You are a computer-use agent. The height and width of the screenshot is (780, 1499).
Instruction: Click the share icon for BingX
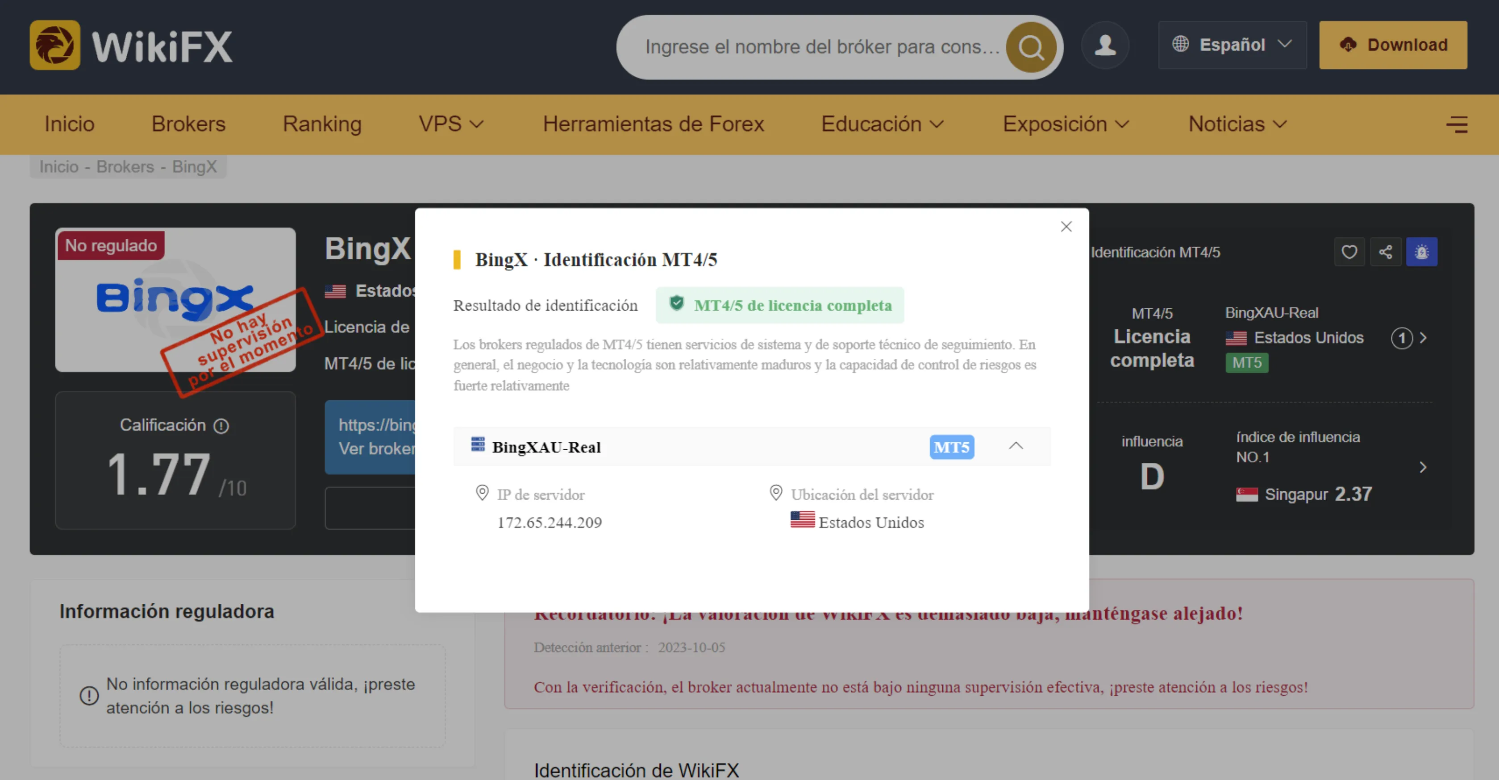click(1385, 252)
